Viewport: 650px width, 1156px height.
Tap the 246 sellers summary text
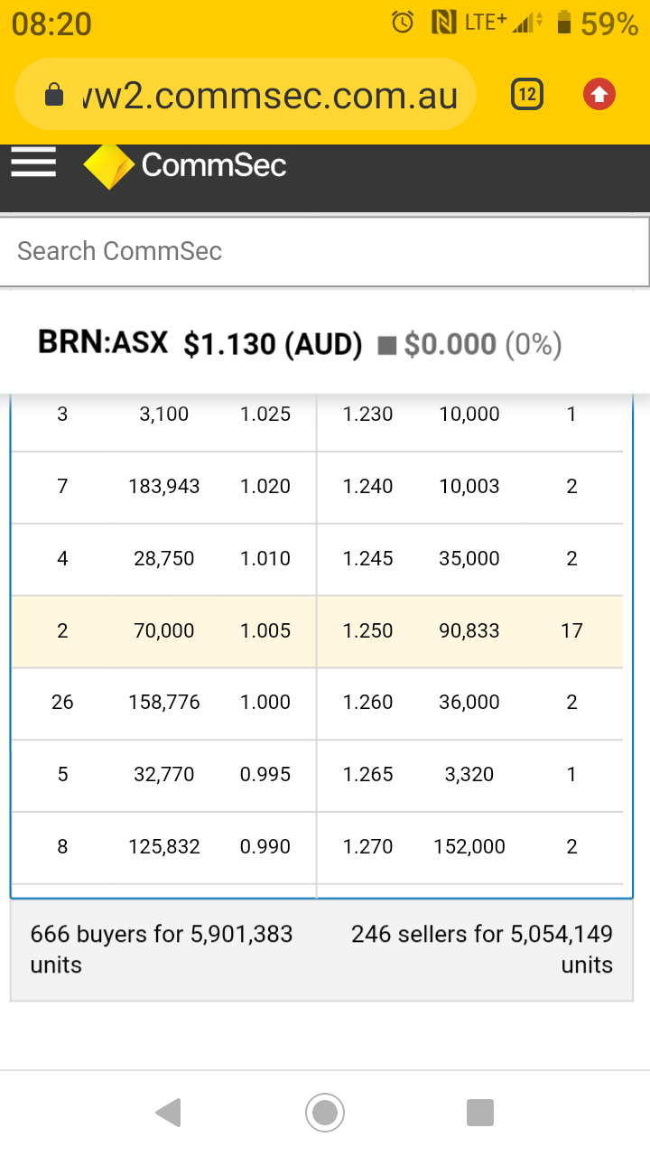tap(482, 948)
